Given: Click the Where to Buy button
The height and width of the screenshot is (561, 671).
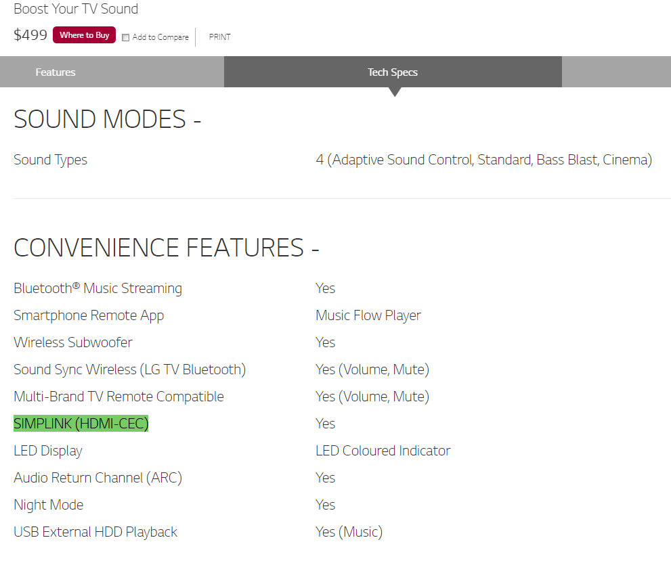Looking at the screenshot, I should 84,35.
